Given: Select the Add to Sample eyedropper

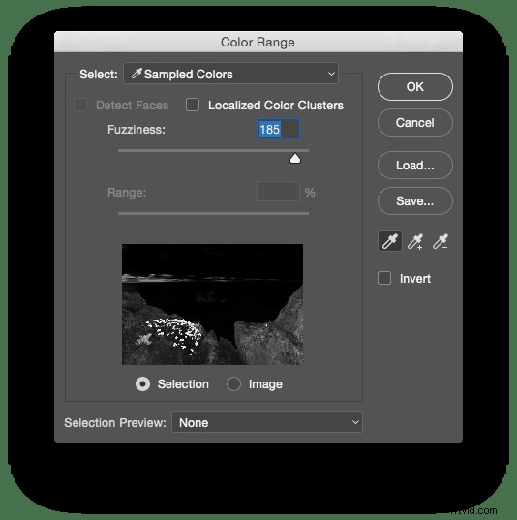Looking at the screenshot, I should (415, 241).
